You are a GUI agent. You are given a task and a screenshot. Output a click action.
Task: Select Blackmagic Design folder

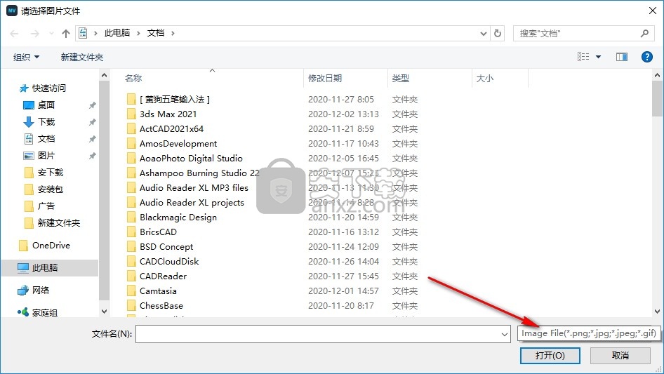(x=178, y=218)
